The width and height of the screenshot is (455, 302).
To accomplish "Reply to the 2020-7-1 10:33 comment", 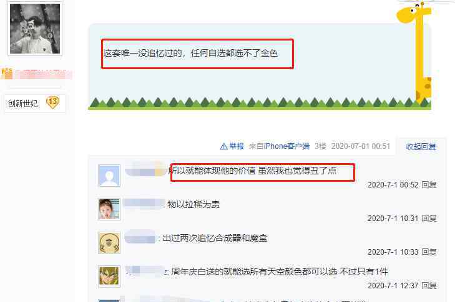I will click(429, 252).
